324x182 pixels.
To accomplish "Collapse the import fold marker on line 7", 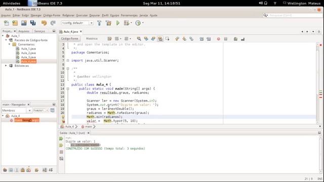I will tap(68, 61).
